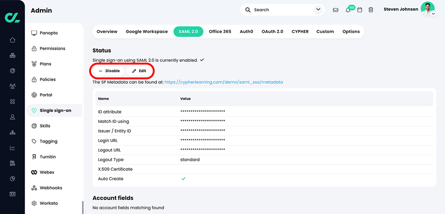
Task: Open Webex in the Admin menu
Action: click(x=47, y=172)
